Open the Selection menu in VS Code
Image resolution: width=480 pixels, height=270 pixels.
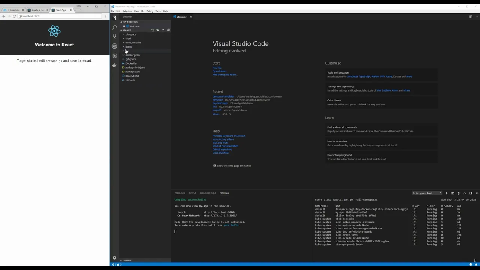coord(127,12)
